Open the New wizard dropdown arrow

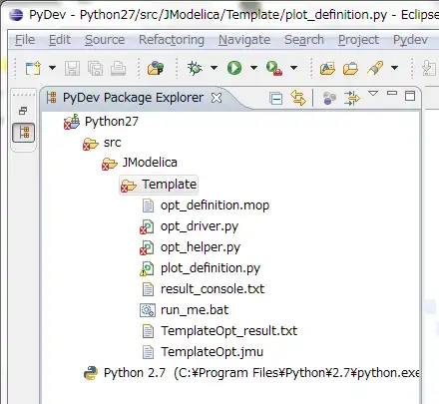click(52, 68)
